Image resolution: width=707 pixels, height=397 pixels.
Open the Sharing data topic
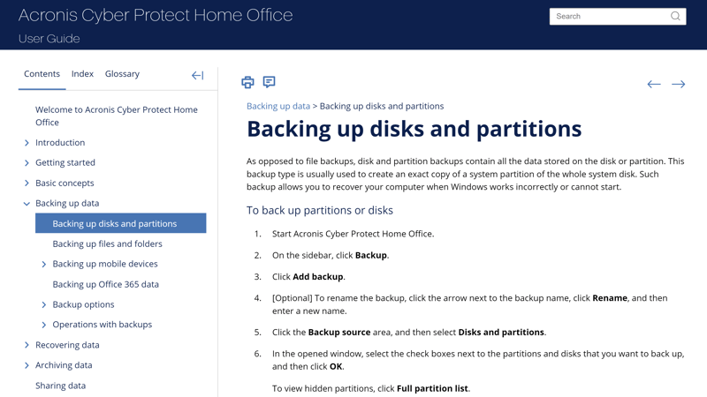(x=60, y=386)
